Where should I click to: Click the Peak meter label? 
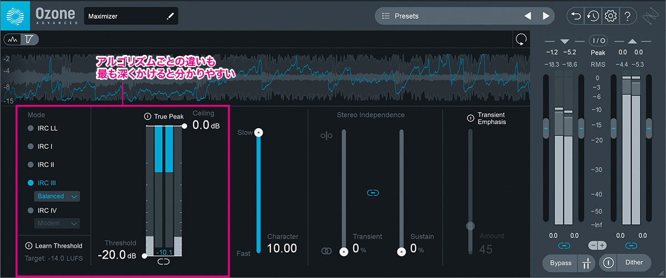tap(598, 53)
